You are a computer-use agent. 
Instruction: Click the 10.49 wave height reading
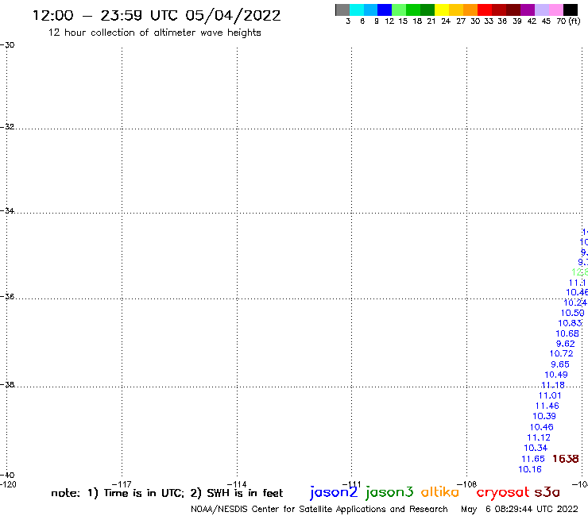[x=556, y=375]
